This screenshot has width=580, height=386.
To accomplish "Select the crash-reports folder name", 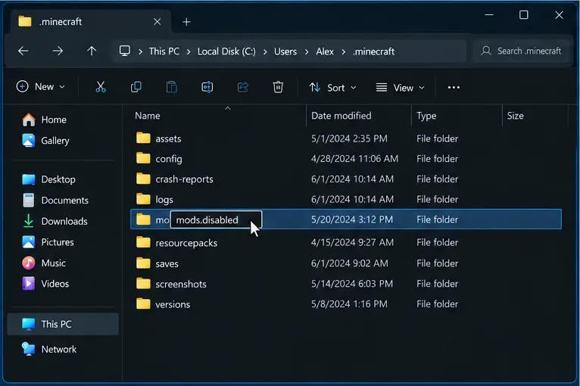I will coord(184,179).
